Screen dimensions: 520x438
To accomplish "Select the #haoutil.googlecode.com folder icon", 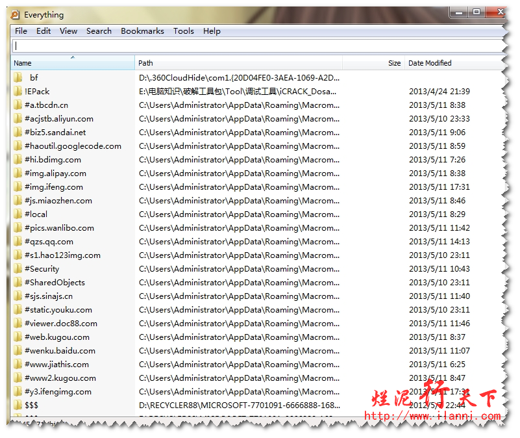I will [18, 146].
